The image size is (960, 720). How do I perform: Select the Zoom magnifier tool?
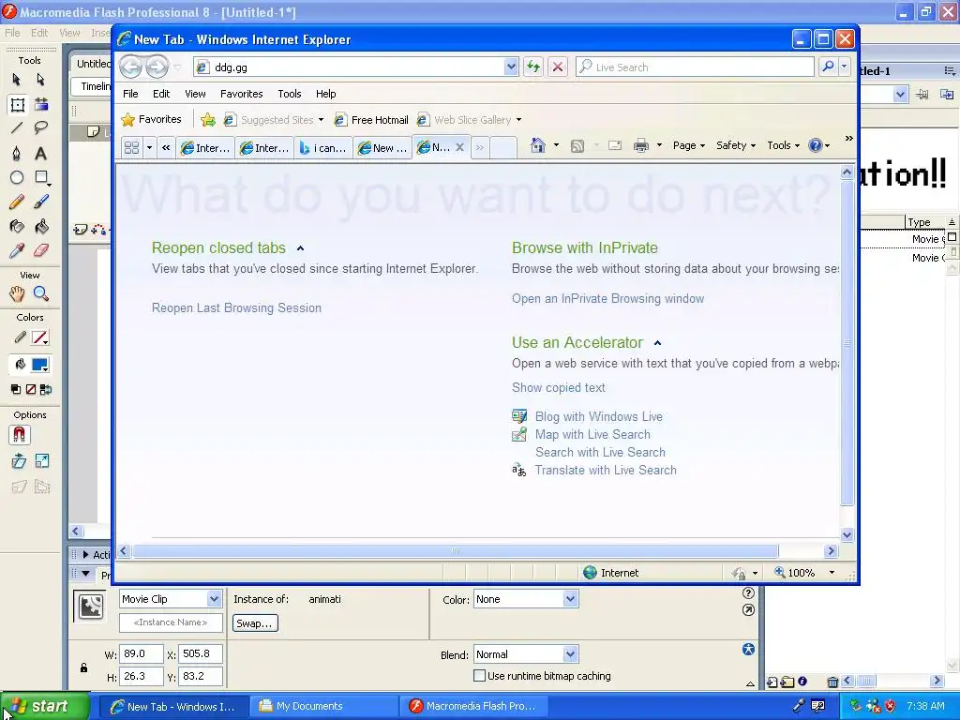click(41, 293)
